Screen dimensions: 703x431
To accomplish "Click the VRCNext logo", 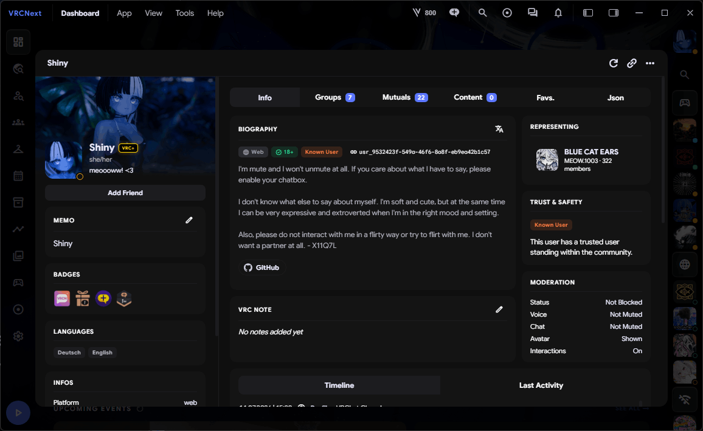I will pos(25,13).
